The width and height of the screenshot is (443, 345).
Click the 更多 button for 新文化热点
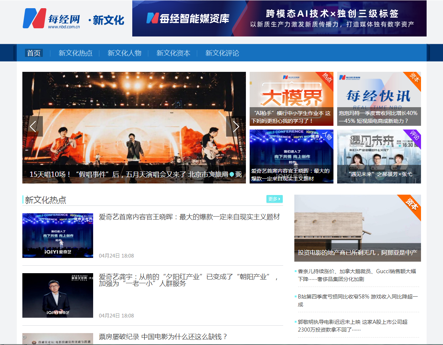pyautogui.click(x=274, y=199)
